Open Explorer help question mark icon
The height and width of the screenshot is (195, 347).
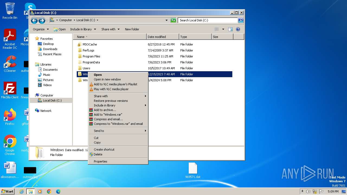coord(238,29)
